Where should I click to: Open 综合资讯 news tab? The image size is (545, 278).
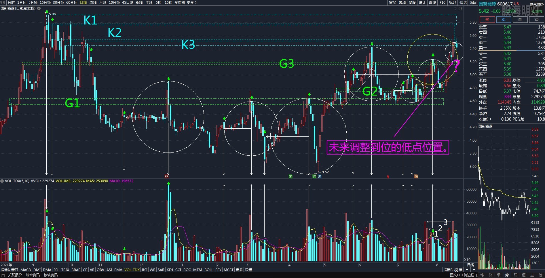tap(33, 275)
